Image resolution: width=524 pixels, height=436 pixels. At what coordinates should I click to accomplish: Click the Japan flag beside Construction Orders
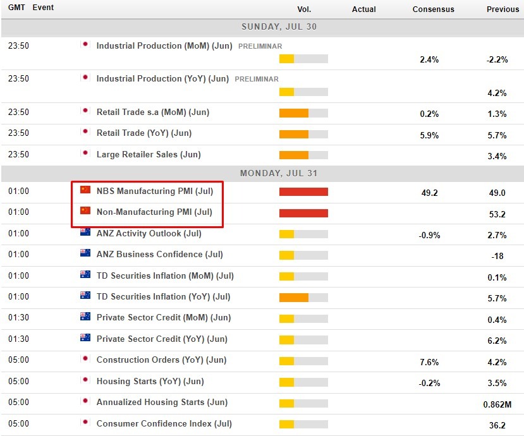coord(85,360)
